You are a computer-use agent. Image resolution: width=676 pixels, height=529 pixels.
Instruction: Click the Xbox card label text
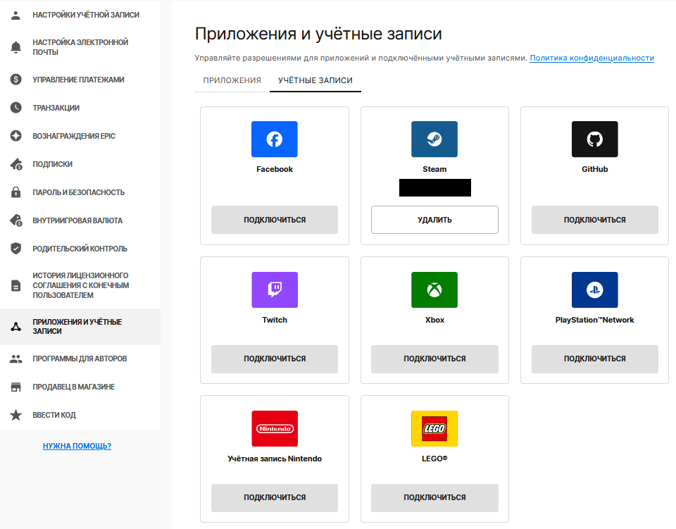pyautogui.click(x=434, y=320)
